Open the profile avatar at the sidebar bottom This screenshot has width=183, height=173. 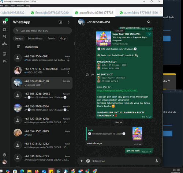point(4,162)
